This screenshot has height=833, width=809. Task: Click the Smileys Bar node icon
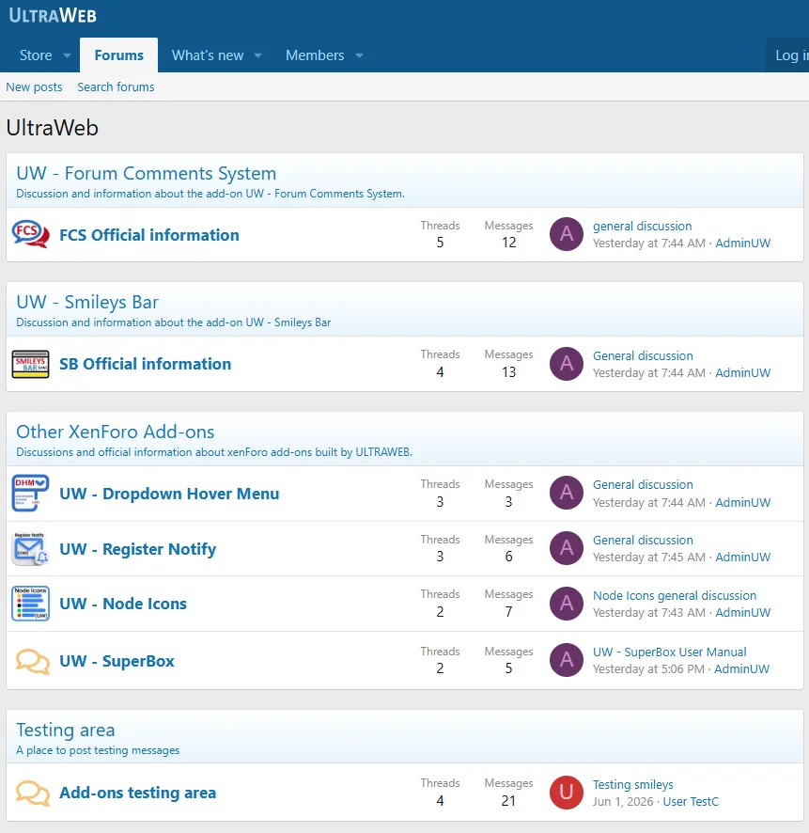coord(31,364)
